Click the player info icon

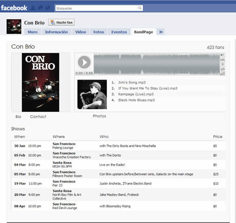click(x=222, y=59)
